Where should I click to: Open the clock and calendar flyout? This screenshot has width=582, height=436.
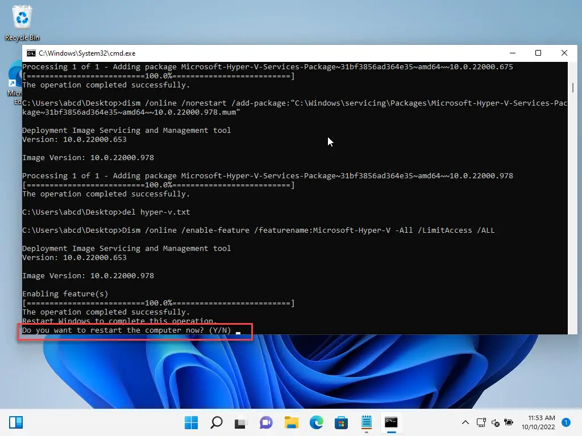pos(538,422)
